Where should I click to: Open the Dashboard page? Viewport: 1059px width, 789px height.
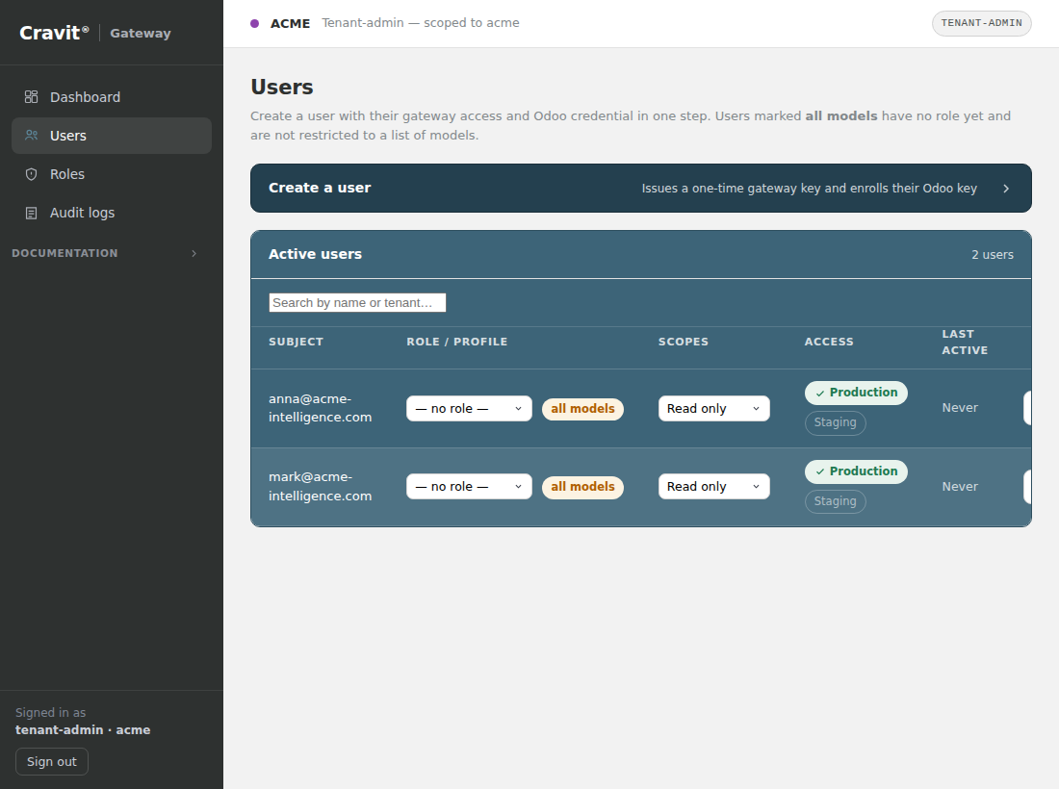(112, 97)
